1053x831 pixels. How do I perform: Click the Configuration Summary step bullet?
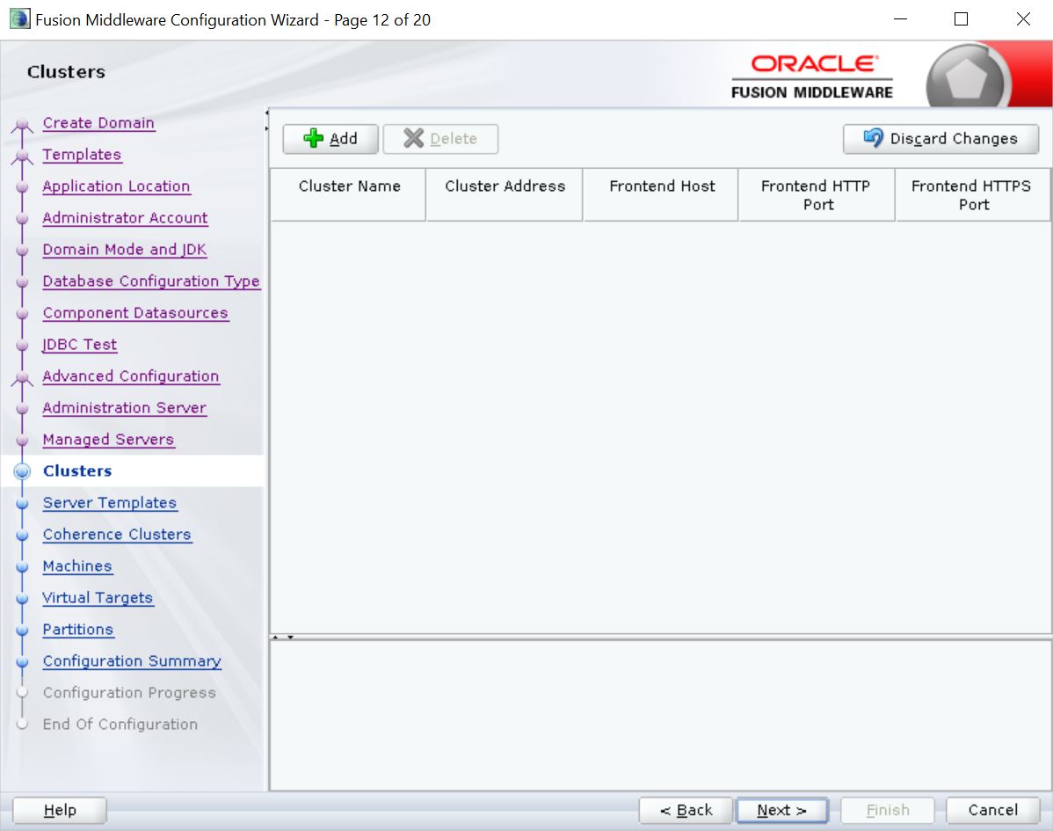point(22,661)
